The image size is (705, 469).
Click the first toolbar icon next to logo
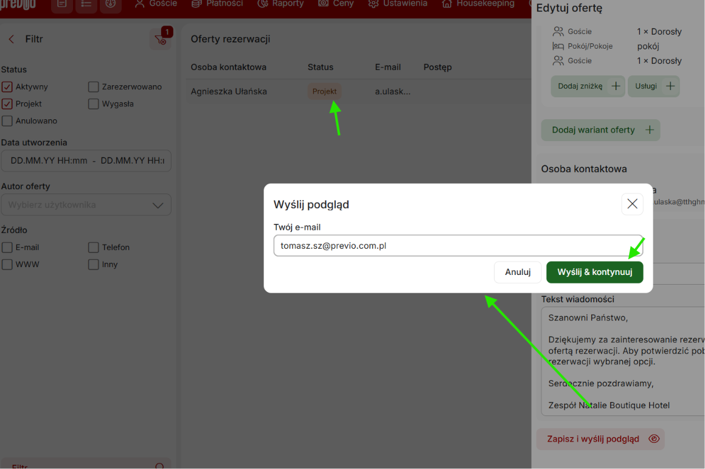click(62, 4)
